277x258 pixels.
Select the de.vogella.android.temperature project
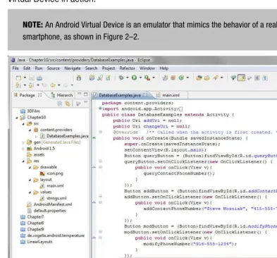[52, 235]
